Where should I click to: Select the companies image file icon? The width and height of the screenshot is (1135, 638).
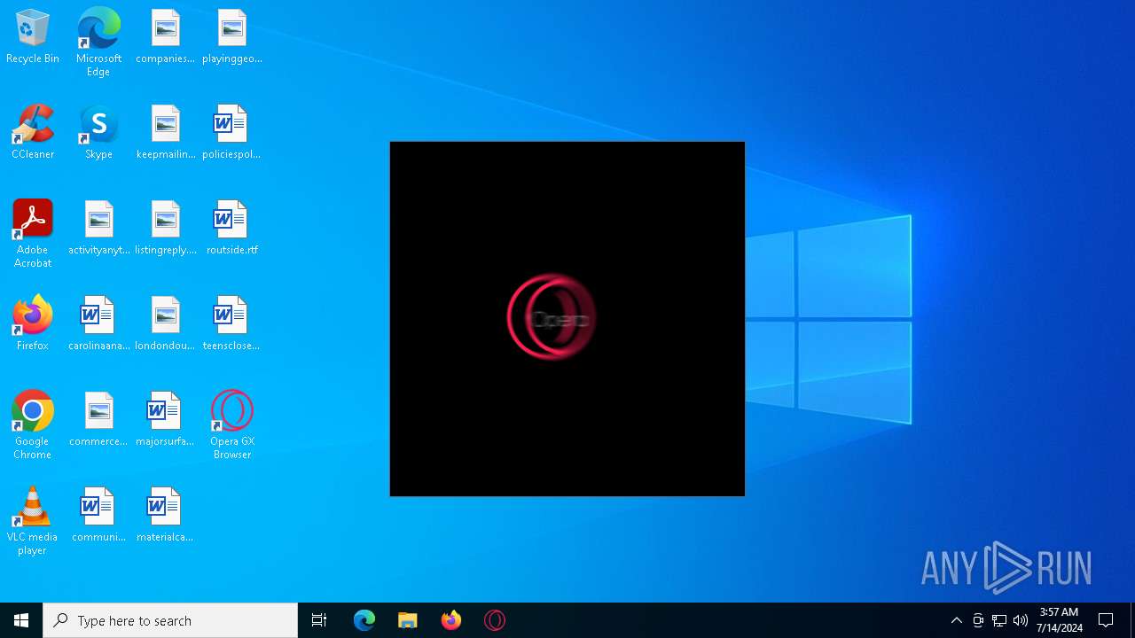click(165, 37)
